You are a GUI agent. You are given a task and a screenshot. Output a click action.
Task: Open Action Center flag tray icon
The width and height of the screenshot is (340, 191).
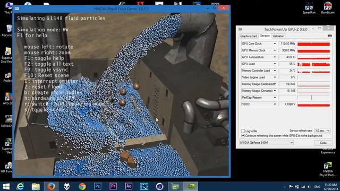click(x=291, y=187)
